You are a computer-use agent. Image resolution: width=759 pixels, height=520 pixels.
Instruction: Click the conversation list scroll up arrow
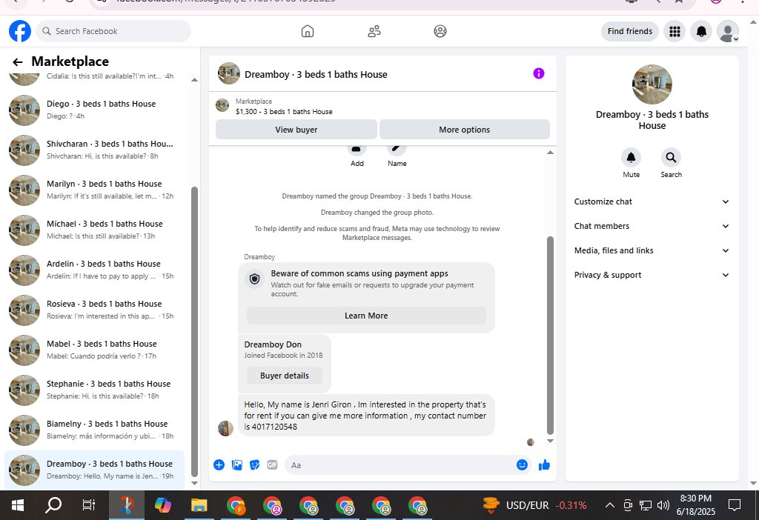click(195, 80)
